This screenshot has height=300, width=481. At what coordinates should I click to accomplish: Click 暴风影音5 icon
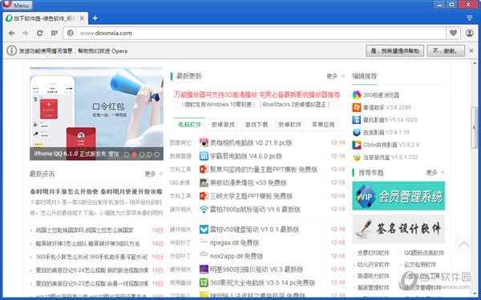pyautogui.click(x=357, y=120)
